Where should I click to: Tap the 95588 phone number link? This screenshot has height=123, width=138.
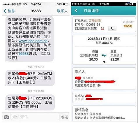pyautogui.click(x=24, y=54)
